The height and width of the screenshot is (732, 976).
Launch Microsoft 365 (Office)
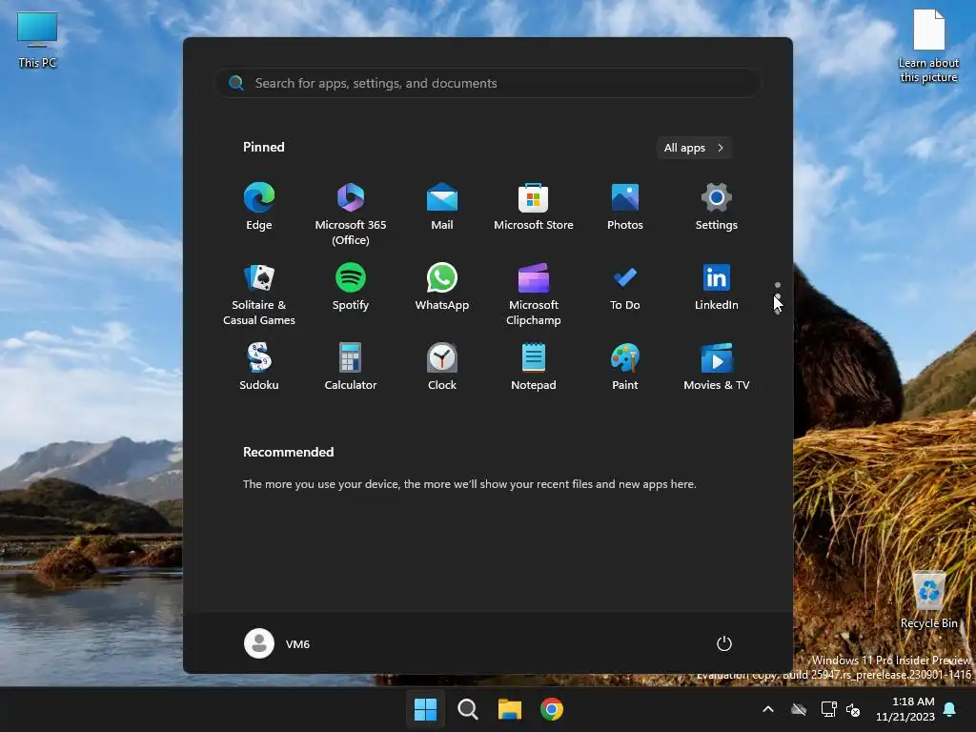(x=351, y=213)
